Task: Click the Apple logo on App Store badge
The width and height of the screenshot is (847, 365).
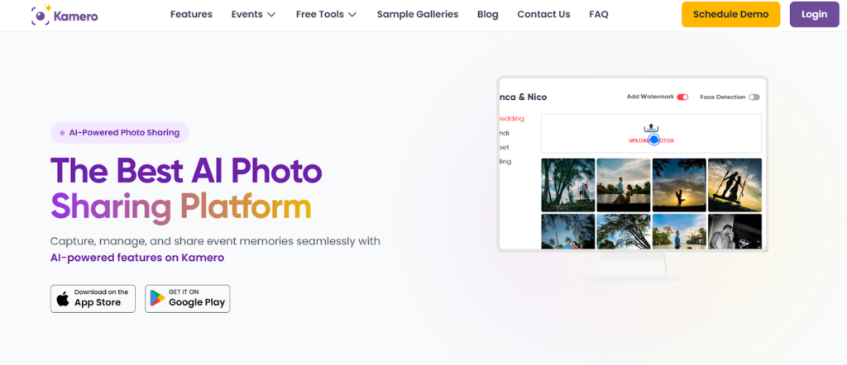Action: pyautogui.click(x=63, y=299)
